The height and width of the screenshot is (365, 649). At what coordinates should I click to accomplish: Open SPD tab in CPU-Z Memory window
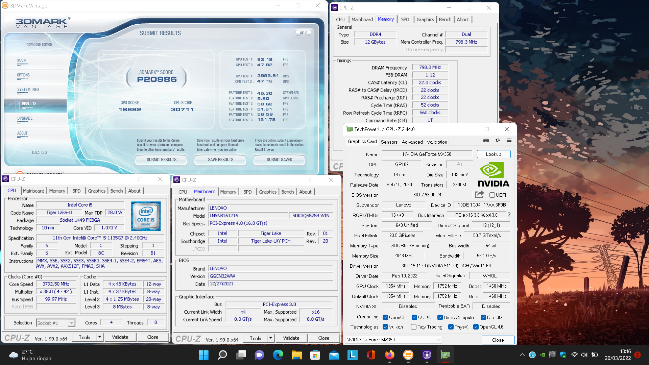click(405, 20)
